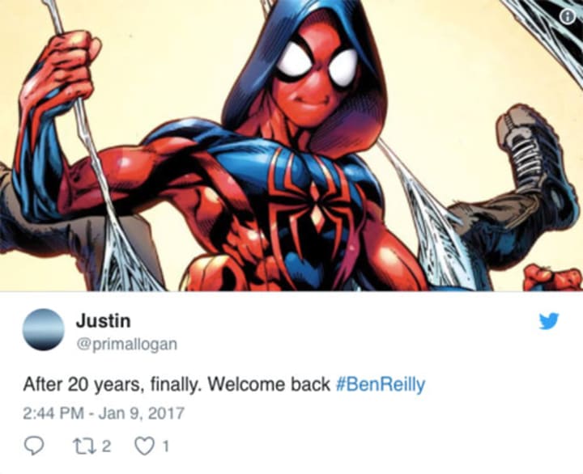Click the like count number 1

pos(166,446)
